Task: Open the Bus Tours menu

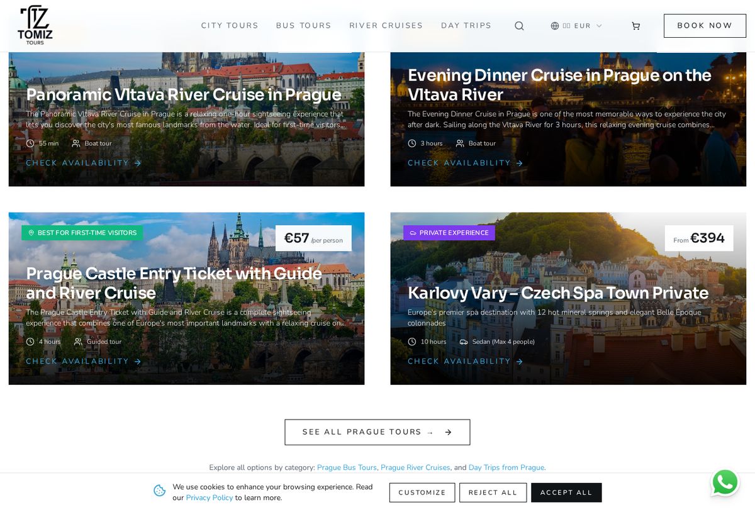Action: click(x=303, y=26)
